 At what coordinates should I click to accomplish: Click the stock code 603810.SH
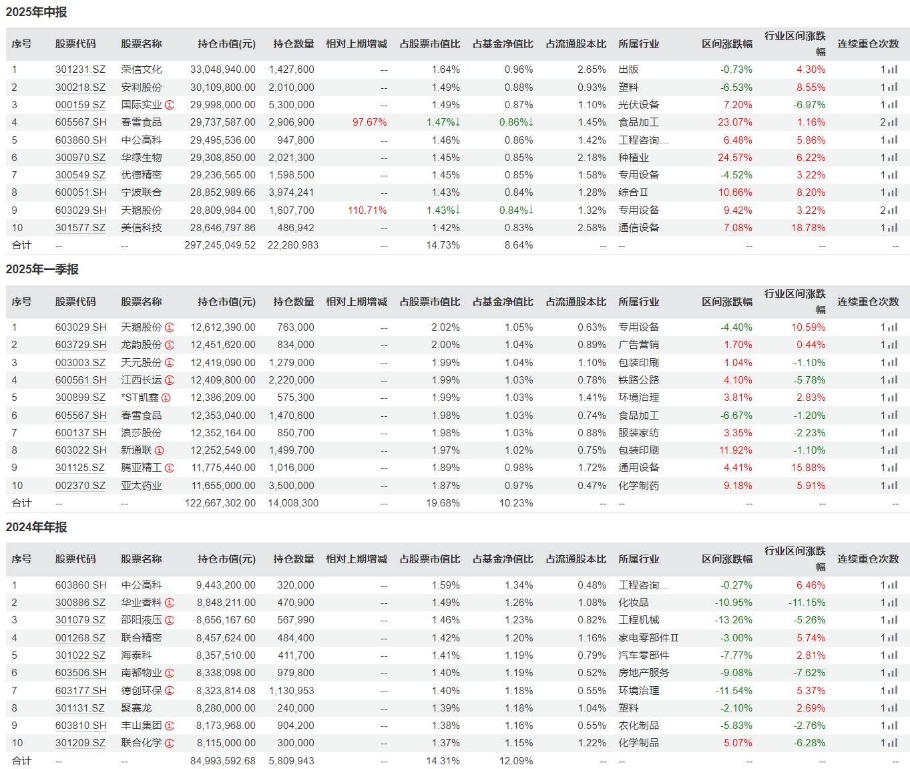[x=81, y=726]
